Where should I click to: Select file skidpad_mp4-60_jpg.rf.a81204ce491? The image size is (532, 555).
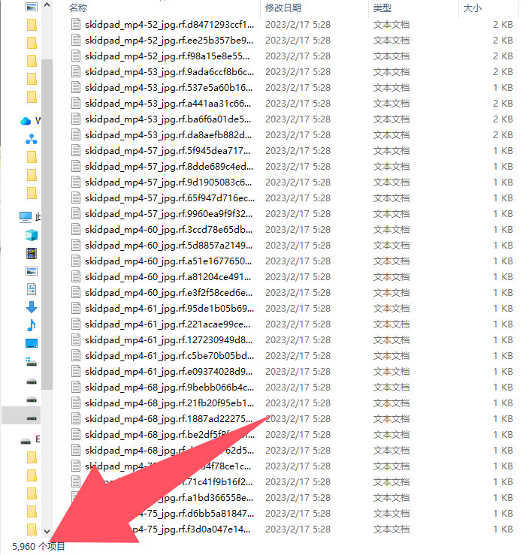point(168,277)
